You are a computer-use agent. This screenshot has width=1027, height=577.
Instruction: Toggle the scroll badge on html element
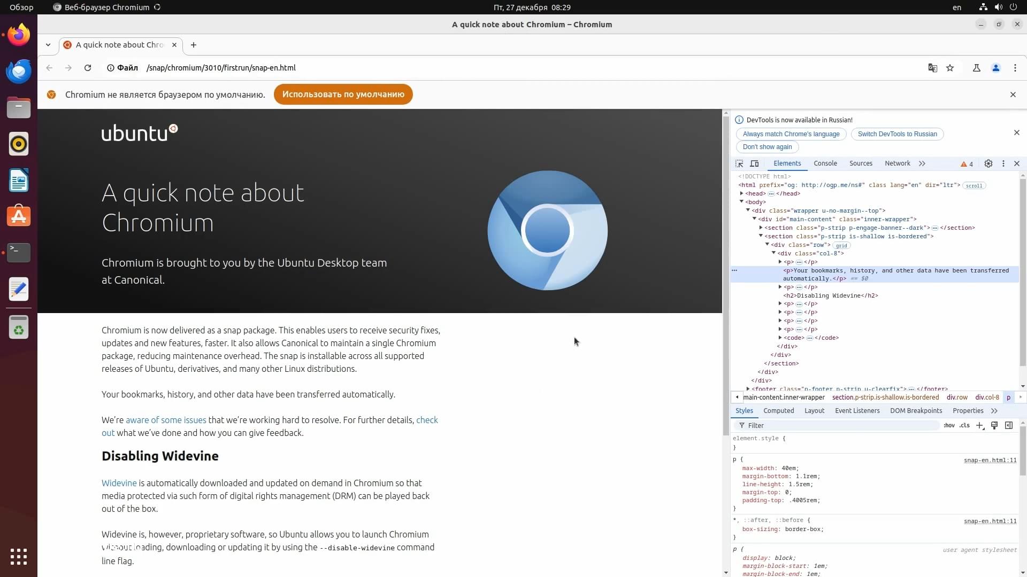coord(974,185)
